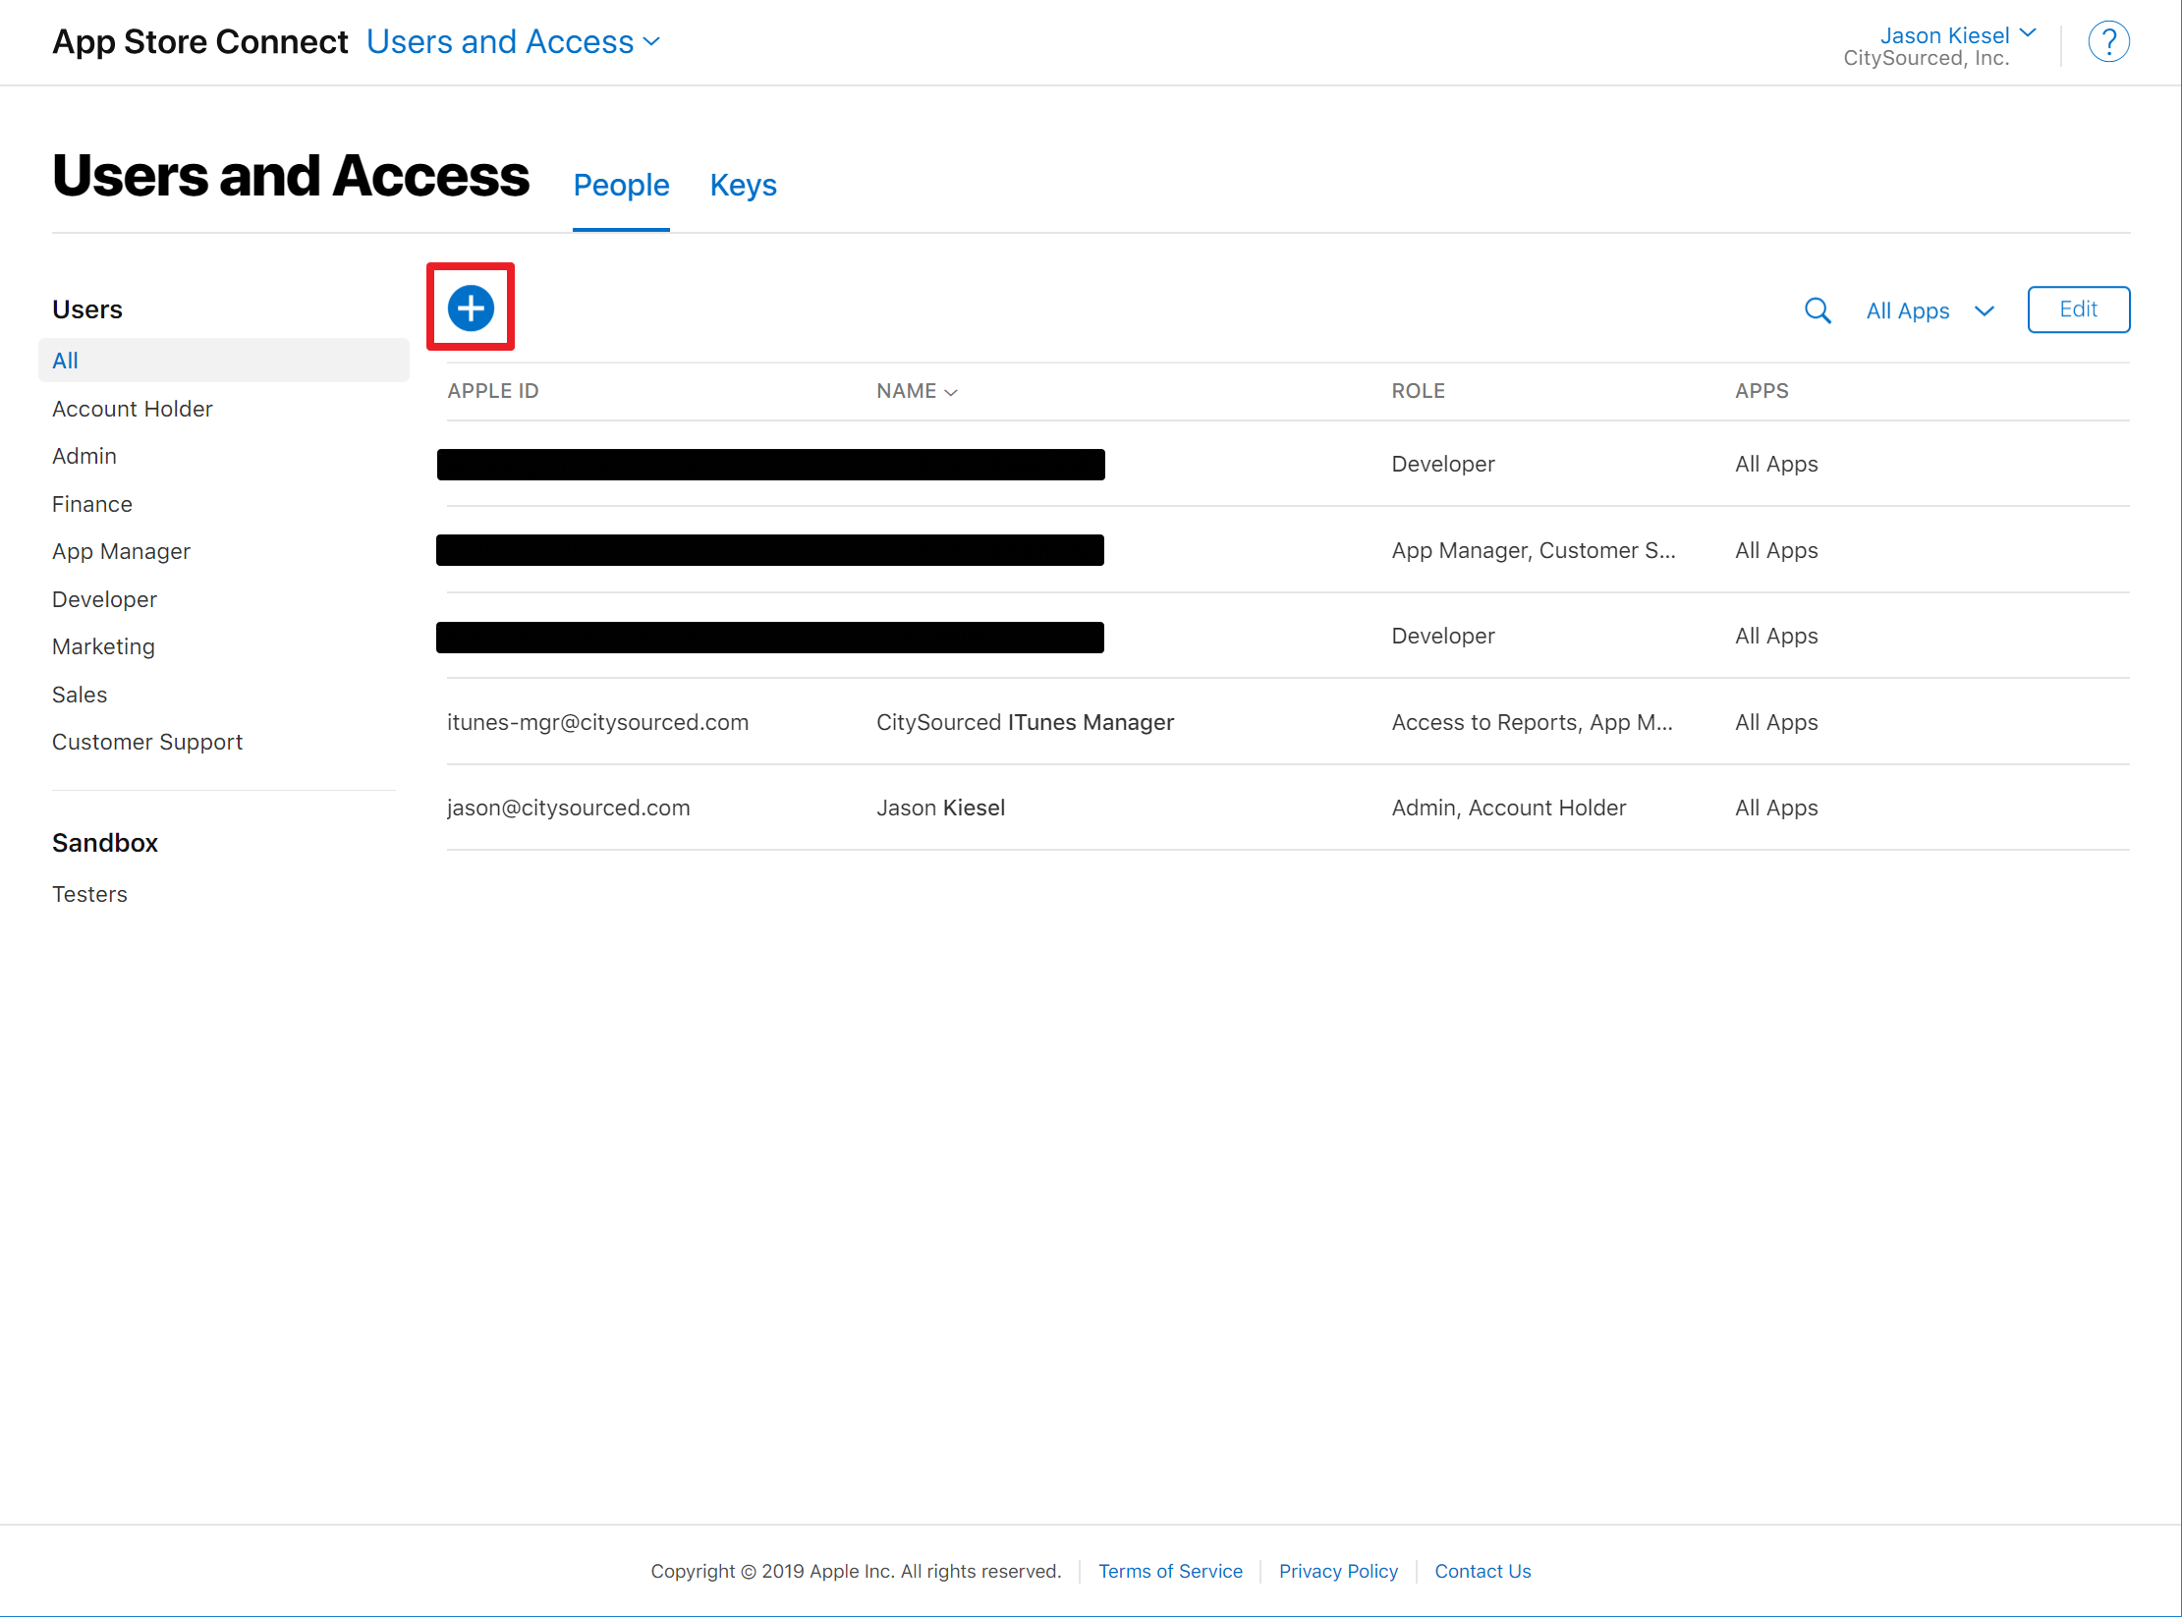Click the APPS column header
The height and width of the screenshot is (1617, 2182).
tap(1762, 391)
